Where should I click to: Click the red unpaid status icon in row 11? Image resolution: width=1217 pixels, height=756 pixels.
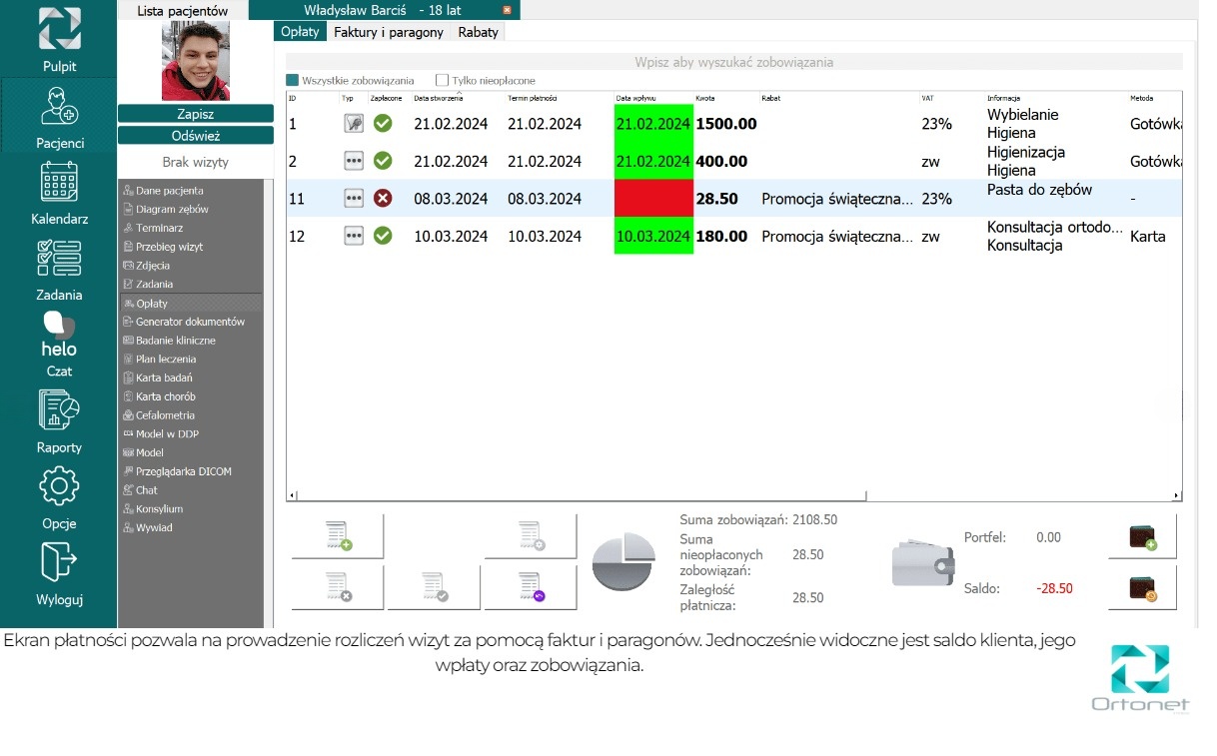pos(383,199)
